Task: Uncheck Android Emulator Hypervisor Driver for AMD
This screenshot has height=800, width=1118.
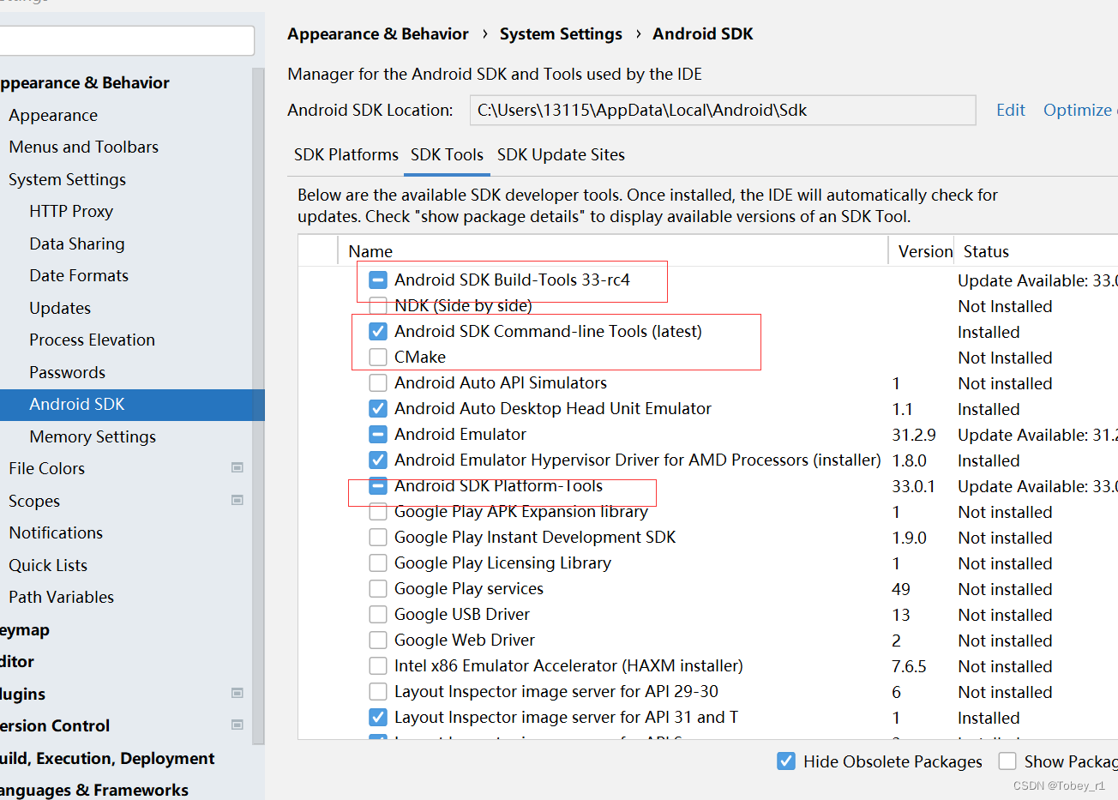Action: click(378, 460)
